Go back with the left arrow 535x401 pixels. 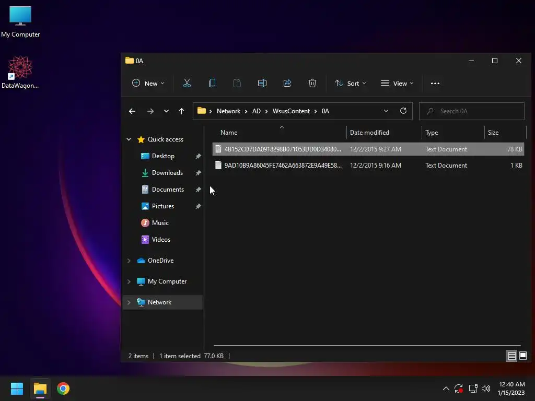click(132, 111)
